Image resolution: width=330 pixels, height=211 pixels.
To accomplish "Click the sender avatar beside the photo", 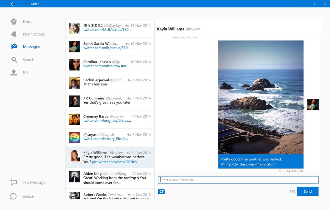I will point(313,105).
